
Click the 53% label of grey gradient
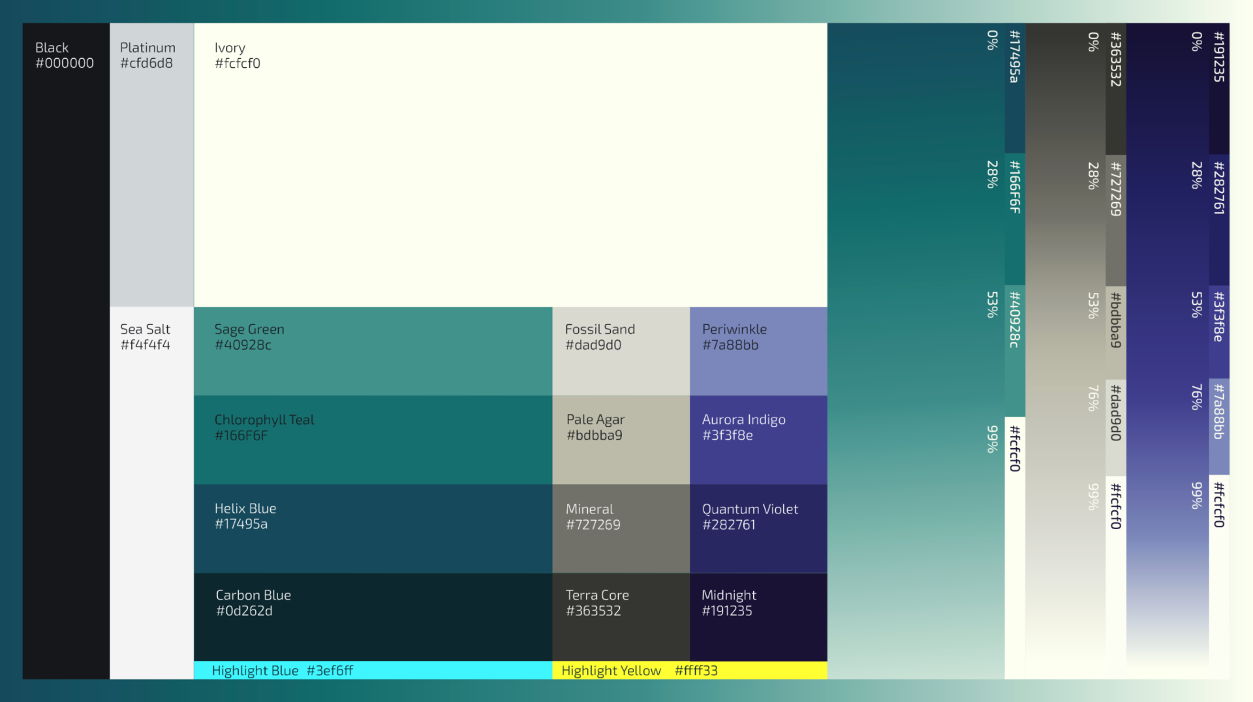pyautogui.click(x=1094, y=305)
